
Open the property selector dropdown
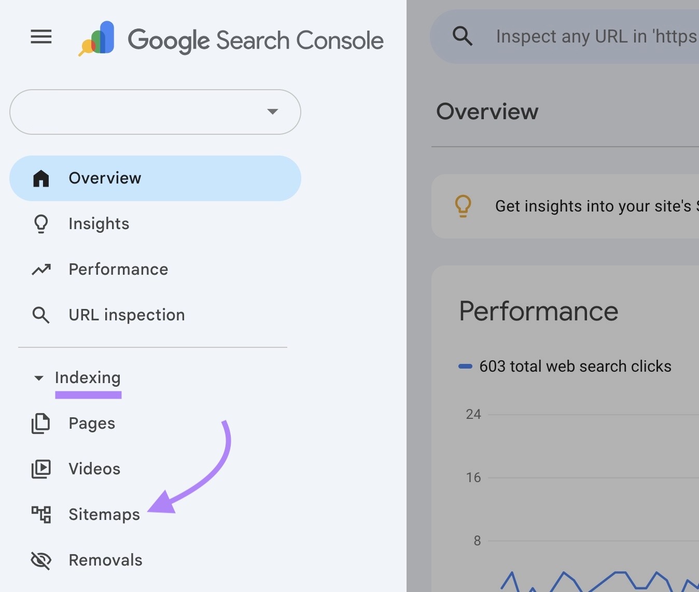(155, 112)
